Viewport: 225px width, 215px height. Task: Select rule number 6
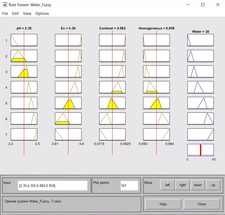(x=6, y=119)
